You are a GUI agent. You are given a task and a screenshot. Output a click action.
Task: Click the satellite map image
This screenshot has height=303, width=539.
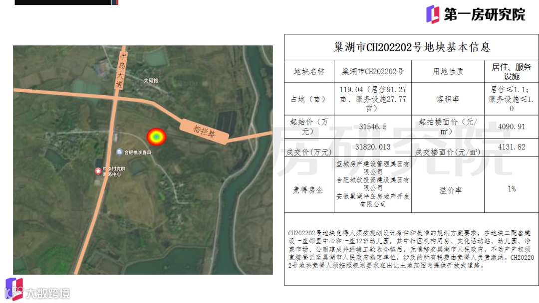[143, 160]
